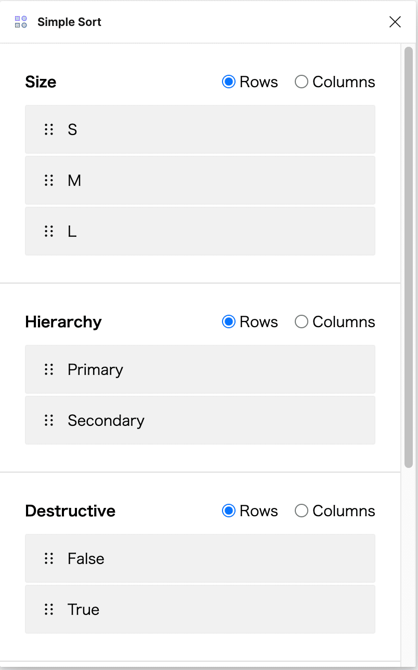
Task: Click the drag handle beside M
Action: (x=49, y=180)
